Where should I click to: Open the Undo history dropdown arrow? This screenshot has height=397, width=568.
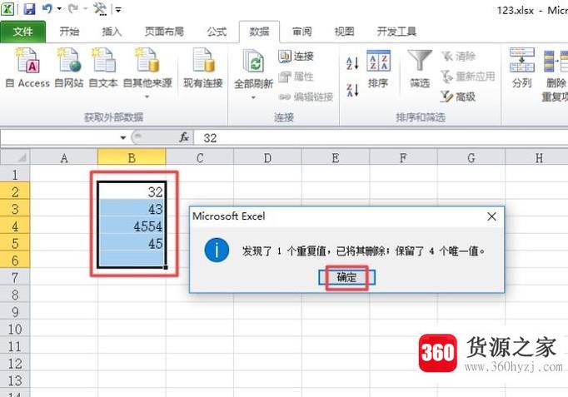click(59, 8)
